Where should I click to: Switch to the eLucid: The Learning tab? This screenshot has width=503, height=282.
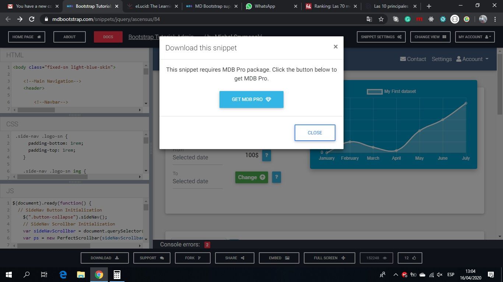tap(151, 6)
